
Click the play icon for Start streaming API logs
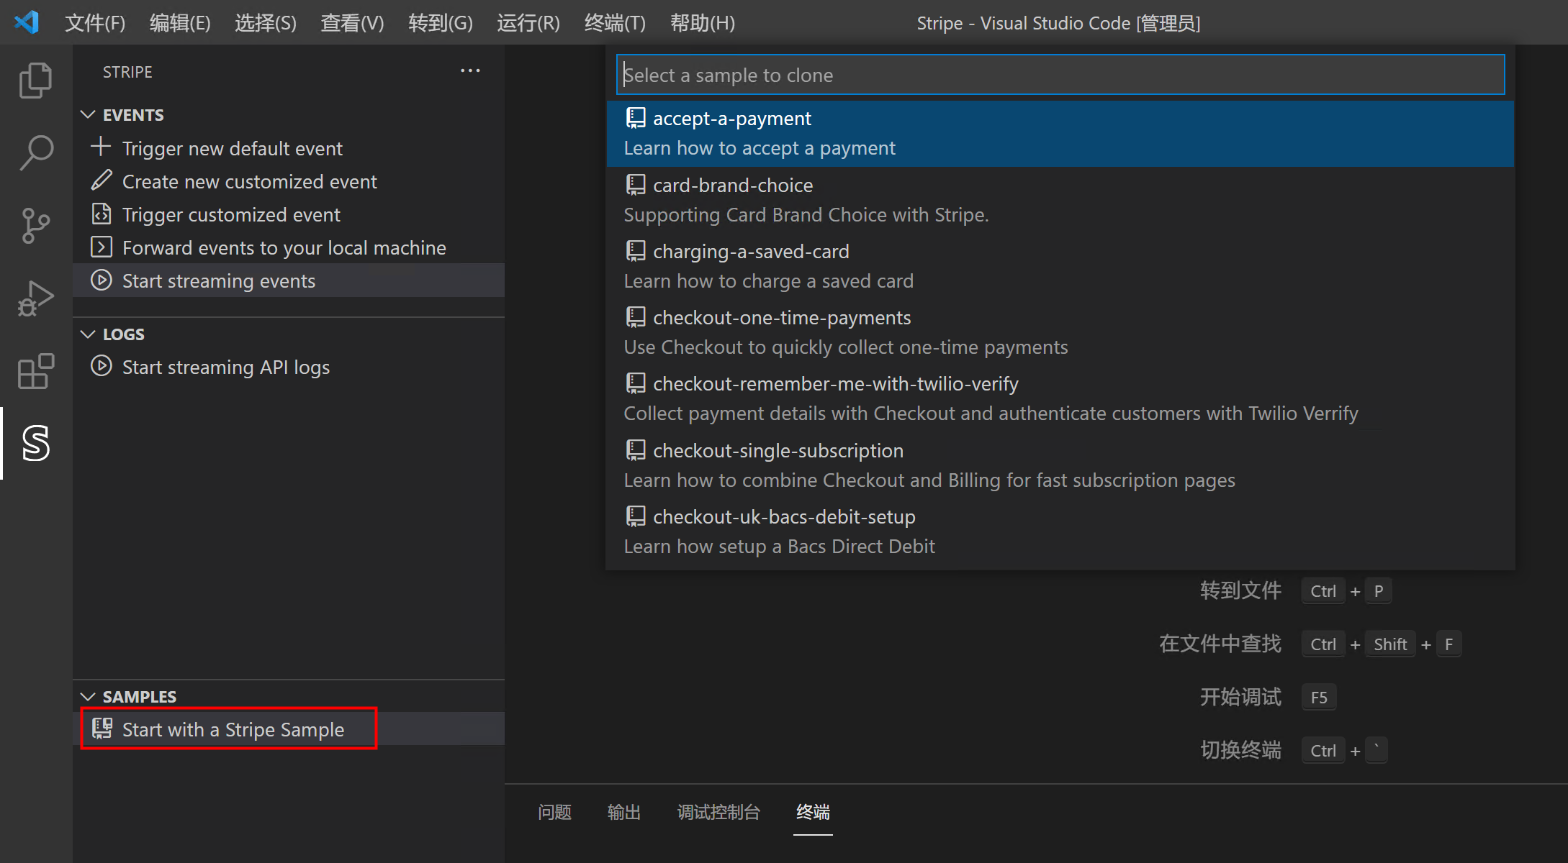tap(101, 366)
